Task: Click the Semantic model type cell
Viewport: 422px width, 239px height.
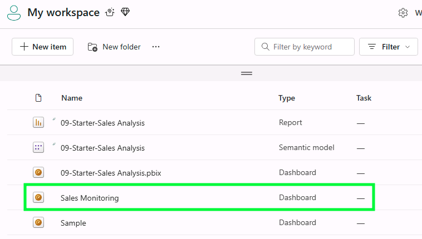Action: click(x=307, y=147)
